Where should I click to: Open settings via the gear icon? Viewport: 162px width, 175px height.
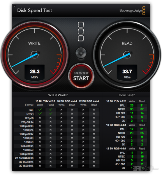[81, 53]
